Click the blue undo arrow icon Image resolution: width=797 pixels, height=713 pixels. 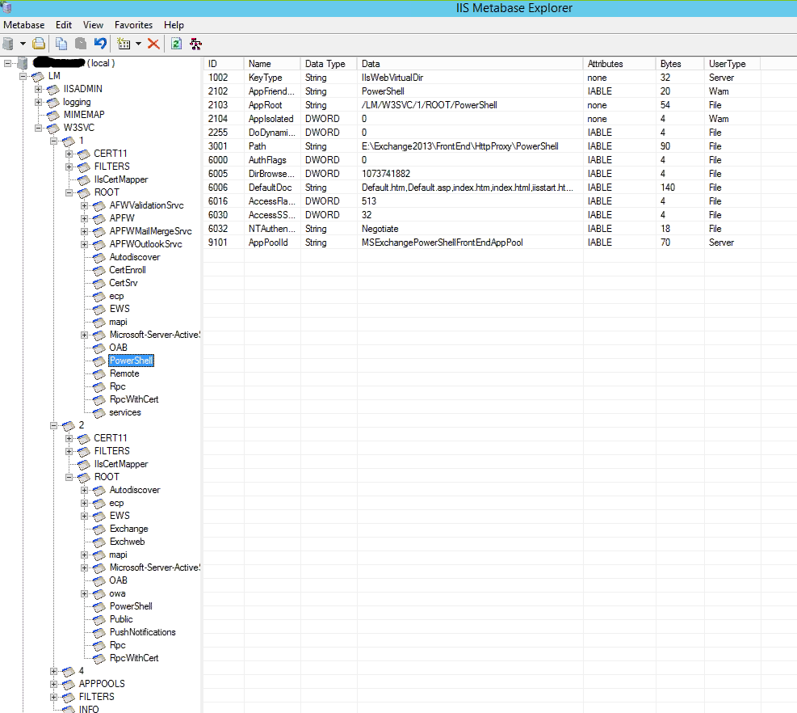(x=100, y=44)
